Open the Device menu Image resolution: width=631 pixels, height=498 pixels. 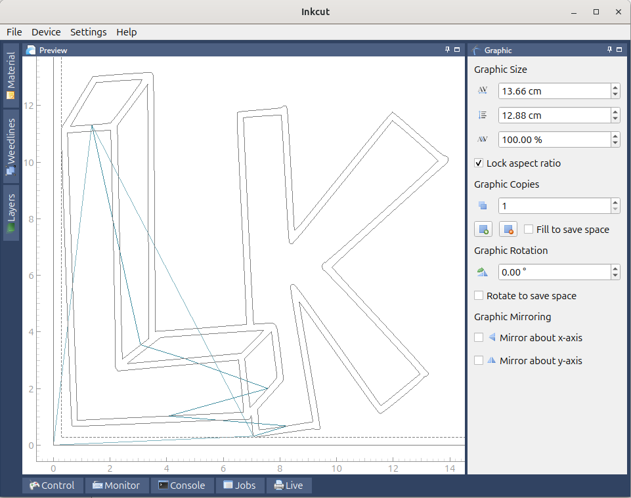pos(46,32)
